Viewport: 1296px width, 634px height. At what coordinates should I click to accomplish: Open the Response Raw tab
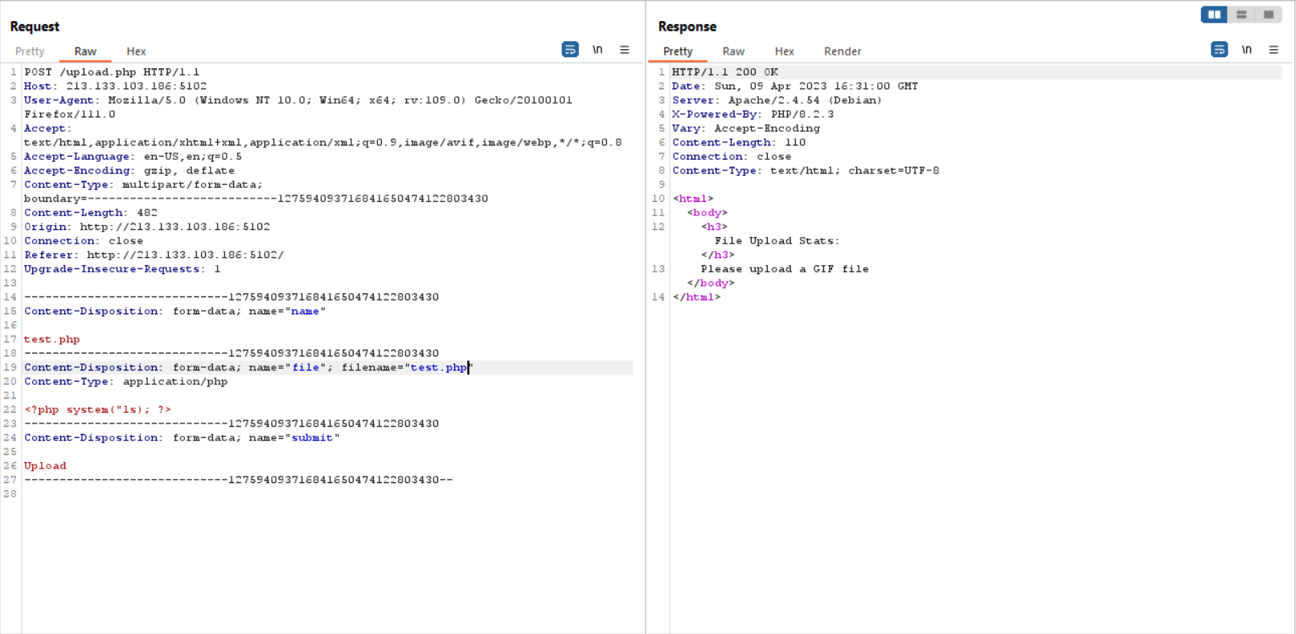[733, 51]
